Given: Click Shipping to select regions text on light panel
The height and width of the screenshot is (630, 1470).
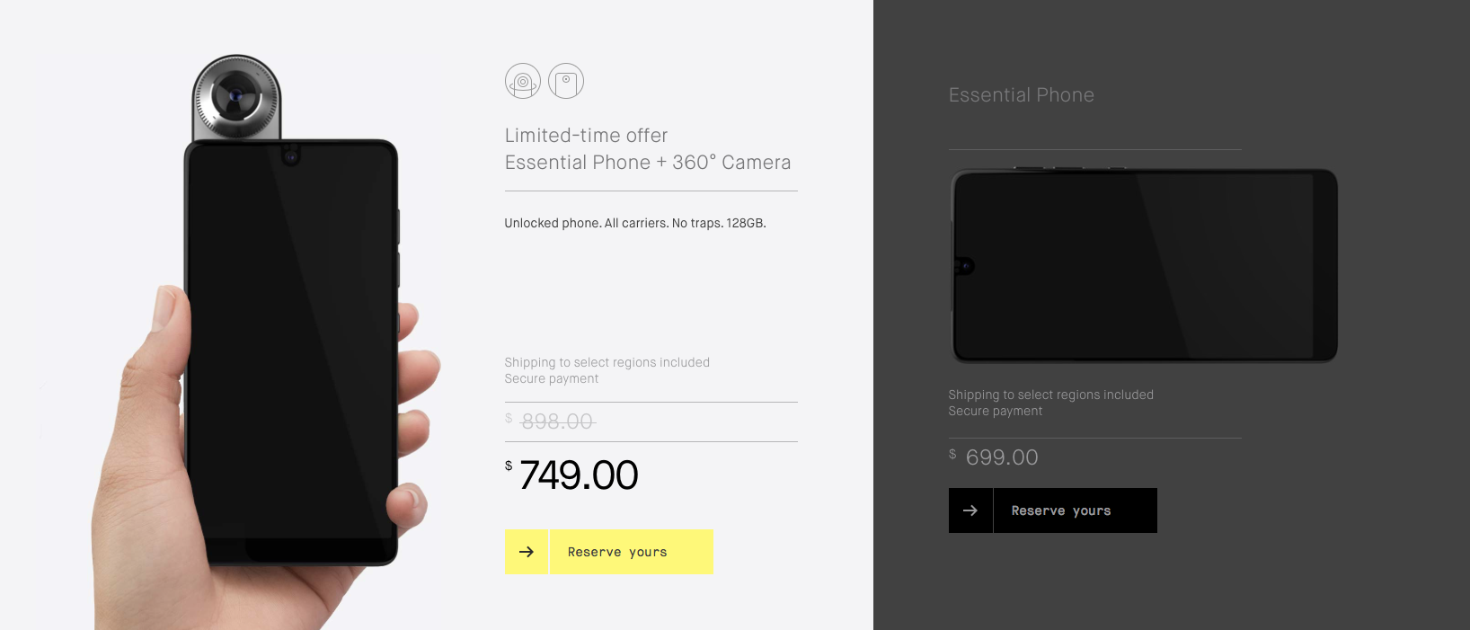Looking at the screenshot, I should pos(607,362).
